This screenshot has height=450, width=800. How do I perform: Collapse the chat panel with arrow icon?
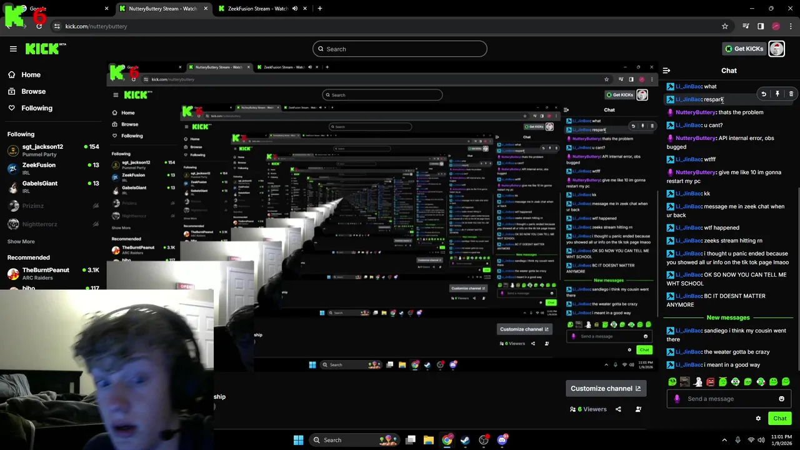(x=666, y=71)
